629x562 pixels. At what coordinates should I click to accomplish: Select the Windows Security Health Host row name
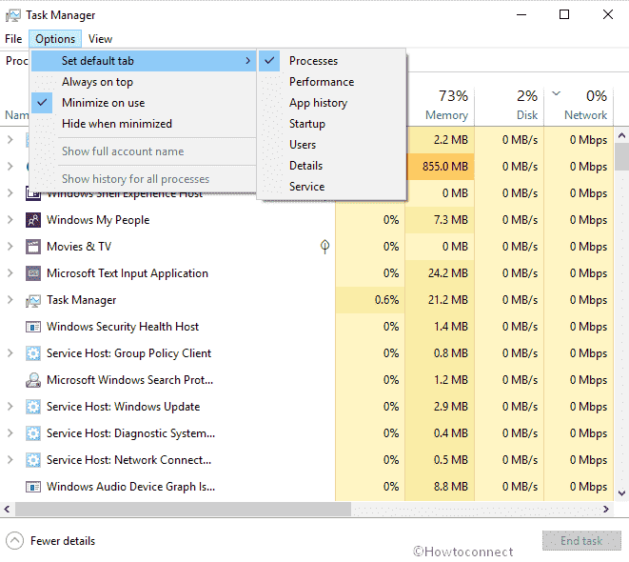(123, 327)
